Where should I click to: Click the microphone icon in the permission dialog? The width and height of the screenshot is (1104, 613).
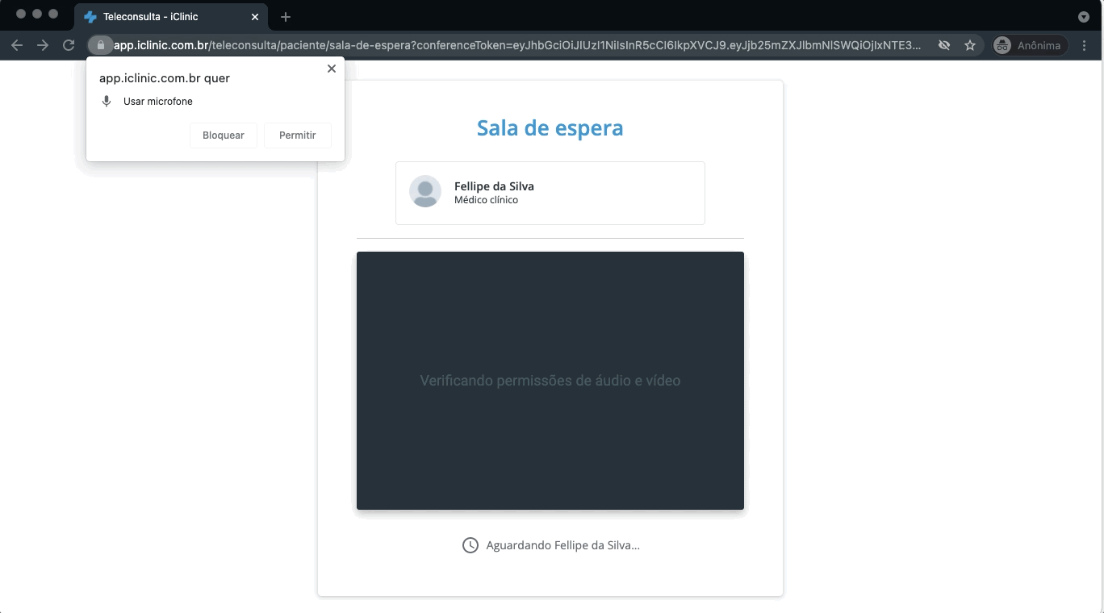click(x=106, y=101)
